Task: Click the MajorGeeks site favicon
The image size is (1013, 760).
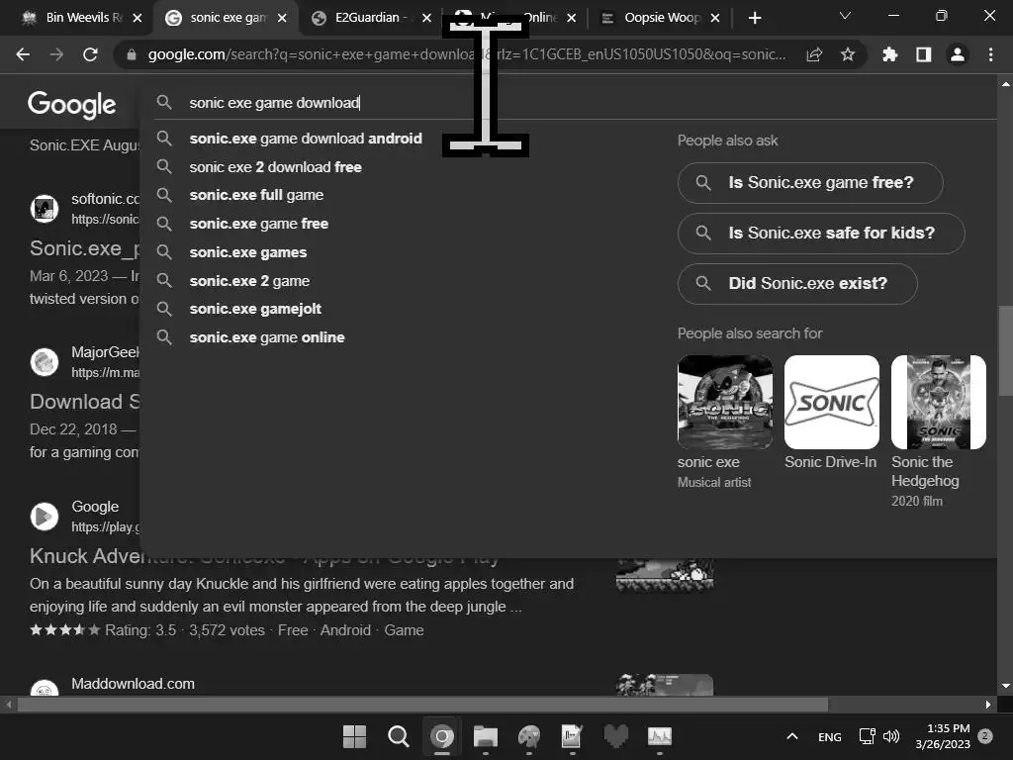Action: pos(45,362)
